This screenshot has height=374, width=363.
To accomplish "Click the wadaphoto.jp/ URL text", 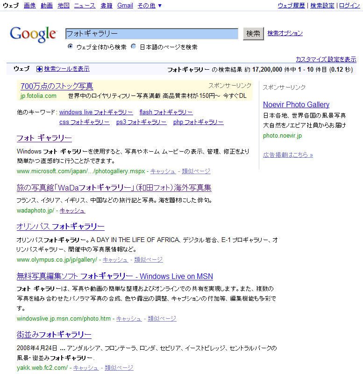I will pos(36,211).
